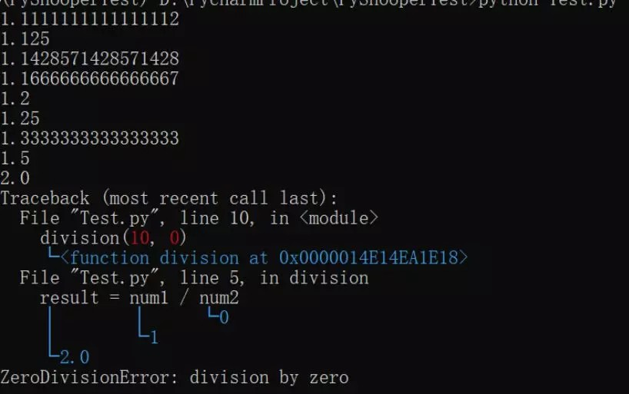
Task: Click the ZeroDivisionError message line
Action: point(175,378)
